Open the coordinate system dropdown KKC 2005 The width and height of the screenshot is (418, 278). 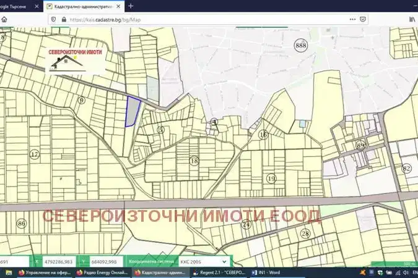click(204, 262)
